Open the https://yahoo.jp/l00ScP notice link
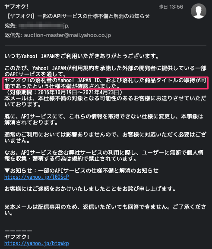This screenshot has width=212, height=249. (37, 177)
